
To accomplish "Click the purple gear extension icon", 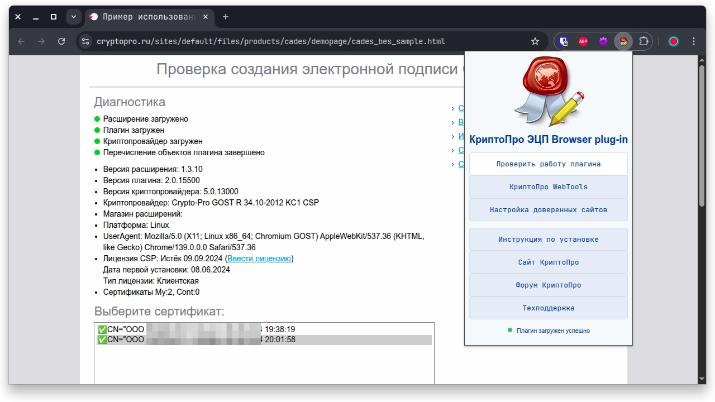I will pyautogui.click(x=603, y=41).
